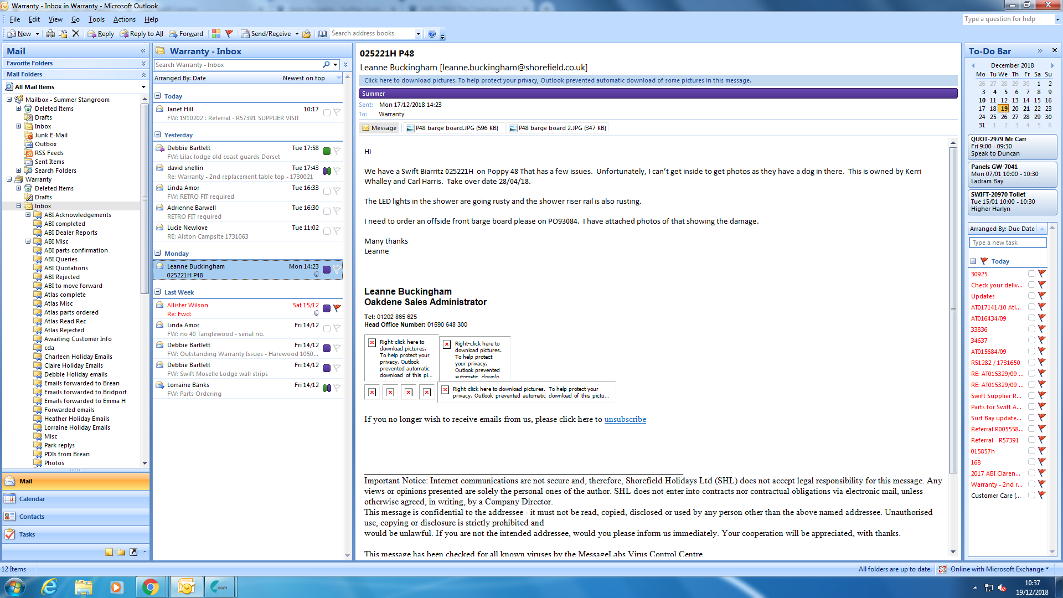The image size is (1063, 598).
Task: Open Google Chrome from the taskbar
Action: pos(150,587)
